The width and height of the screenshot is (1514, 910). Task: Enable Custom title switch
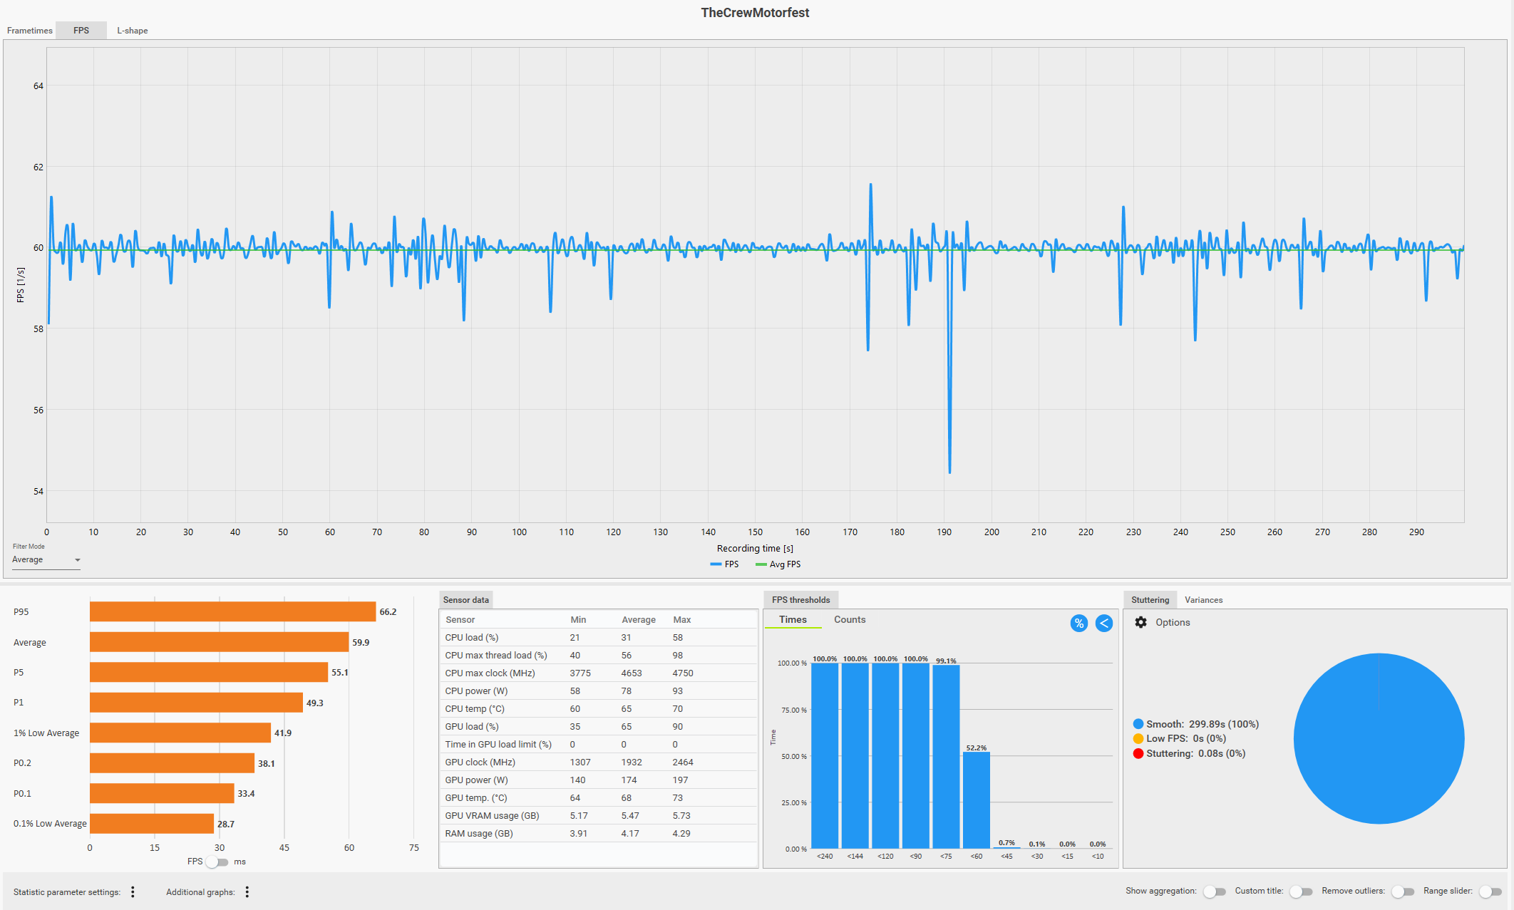tap(1301, 891)
